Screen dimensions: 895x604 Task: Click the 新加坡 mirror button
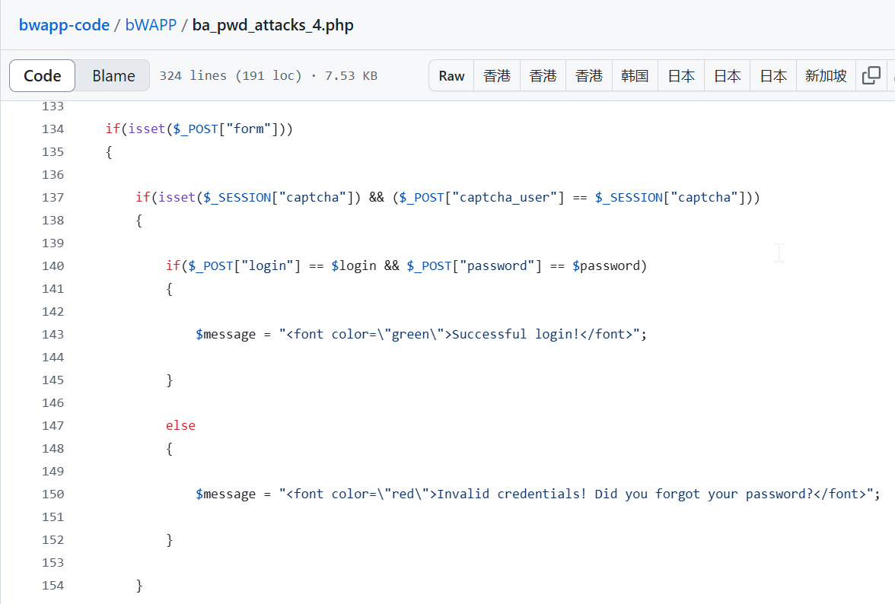pos(826,75)
